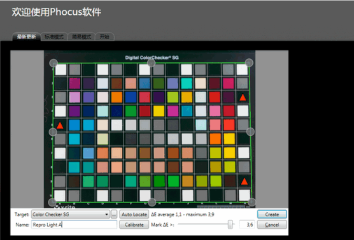
Task: Click bottom-center circular grid handle
Action: click(x=152, y=202)
